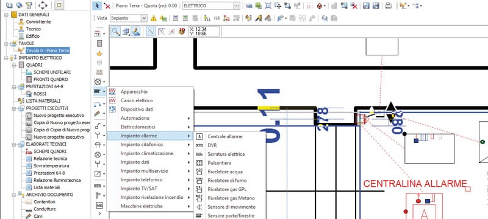Click the red X delete tool
The width and height of the screenshot is (488, 219).
107,6
